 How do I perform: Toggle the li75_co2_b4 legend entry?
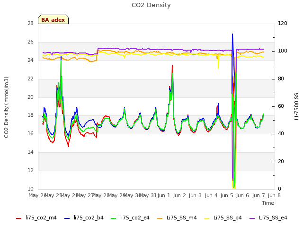click(x=84, y=218)
